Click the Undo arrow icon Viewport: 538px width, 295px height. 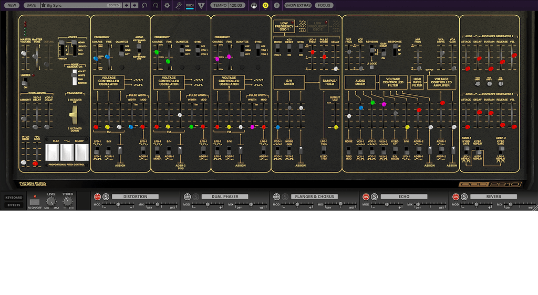pyautogui.click(x=144, y=5)
